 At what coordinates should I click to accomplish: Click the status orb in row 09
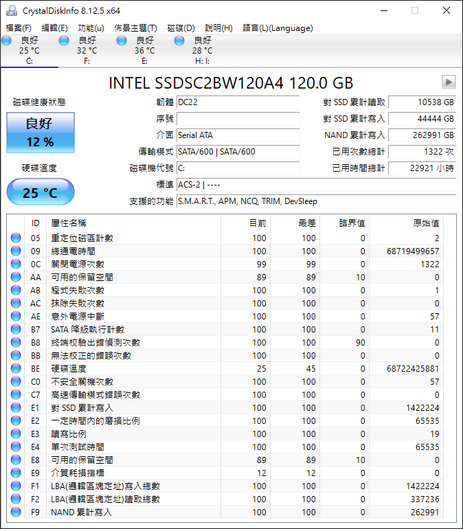16,251
